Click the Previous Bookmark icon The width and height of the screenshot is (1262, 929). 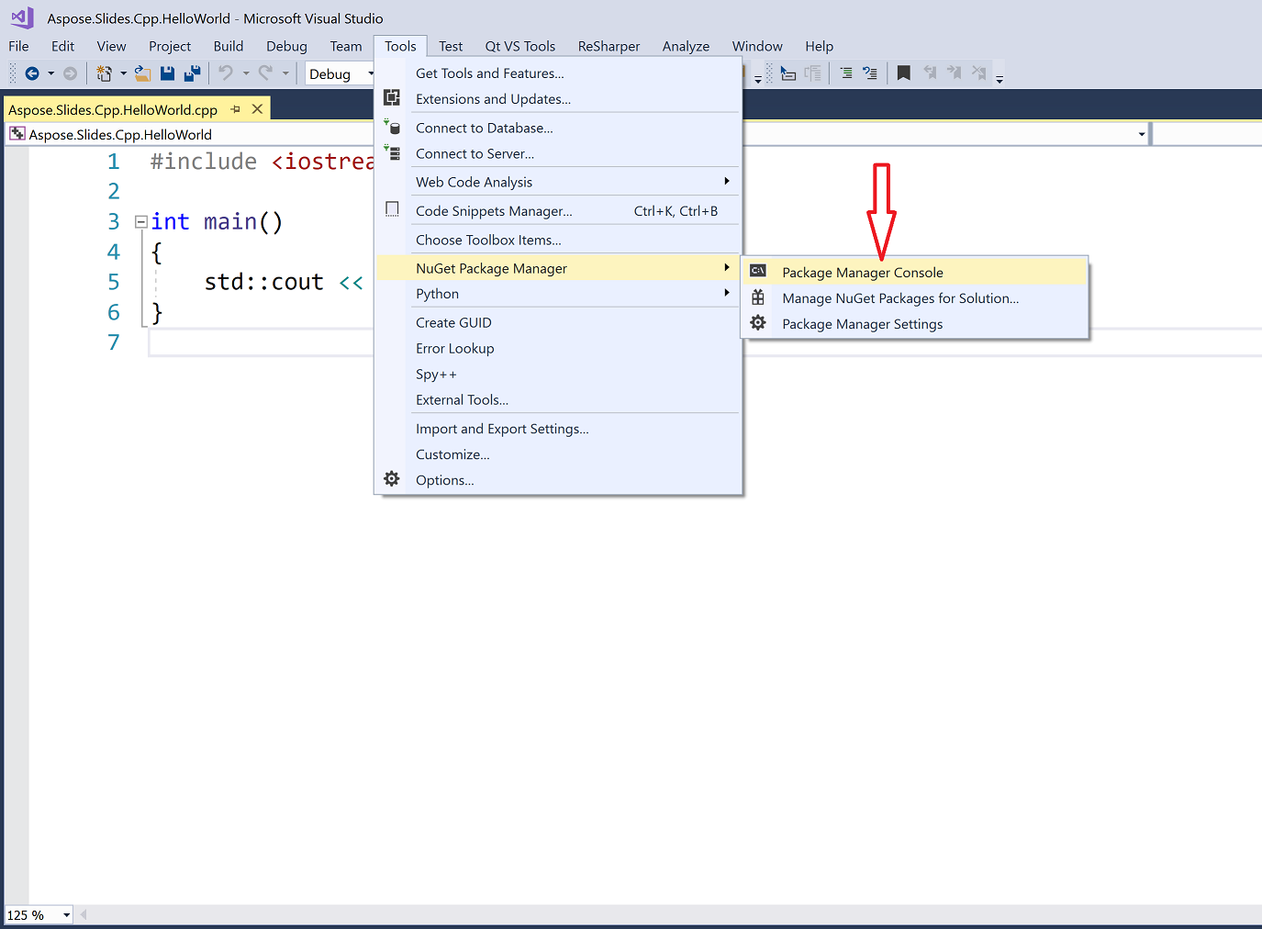(930, 73)
